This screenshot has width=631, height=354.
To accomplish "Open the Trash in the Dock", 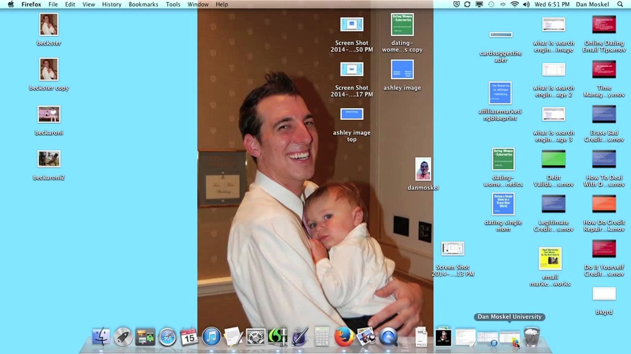I will [531, 337].
